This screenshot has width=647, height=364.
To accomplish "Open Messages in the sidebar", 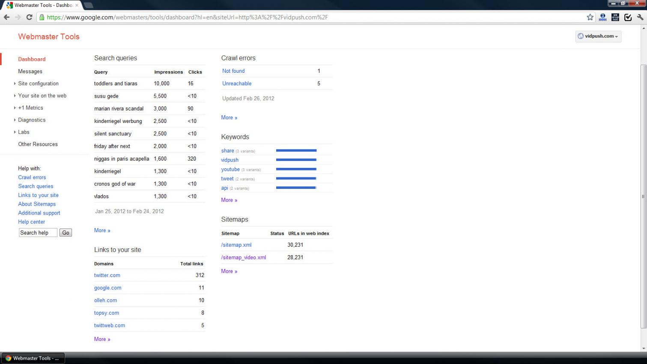I will [30, 72].
